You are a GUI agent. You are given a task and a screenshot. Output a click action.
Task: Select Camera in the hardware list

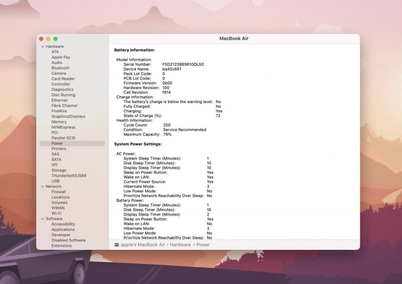[x=59, y=74]
